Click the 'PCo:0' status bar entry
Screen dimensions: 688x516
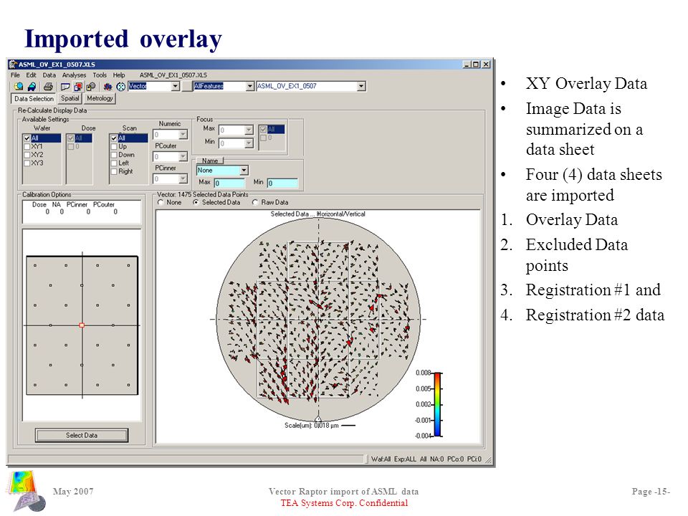tap(456, 459)
